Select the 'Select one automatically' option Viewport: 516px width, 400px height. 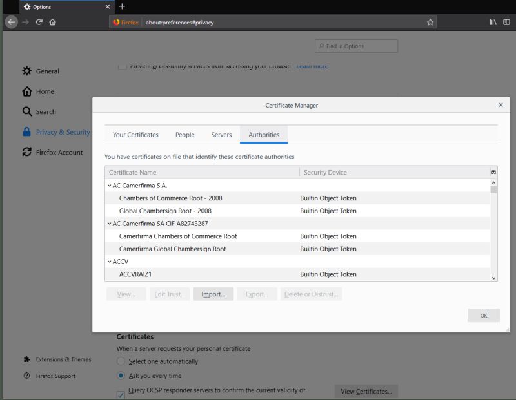click(121, 361)
